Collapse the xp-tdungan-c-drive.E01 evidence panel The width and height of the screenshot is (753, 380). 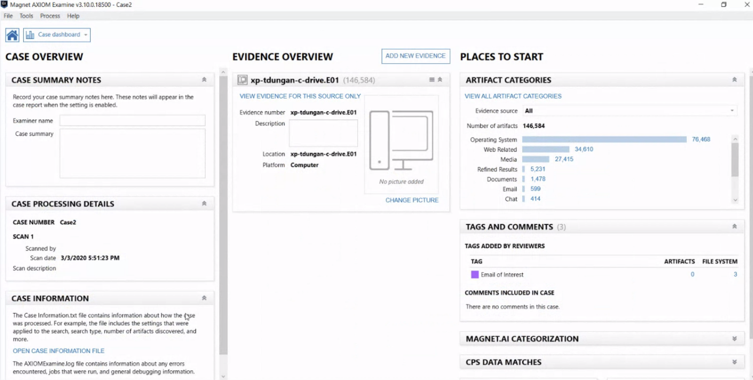point(440,80)
